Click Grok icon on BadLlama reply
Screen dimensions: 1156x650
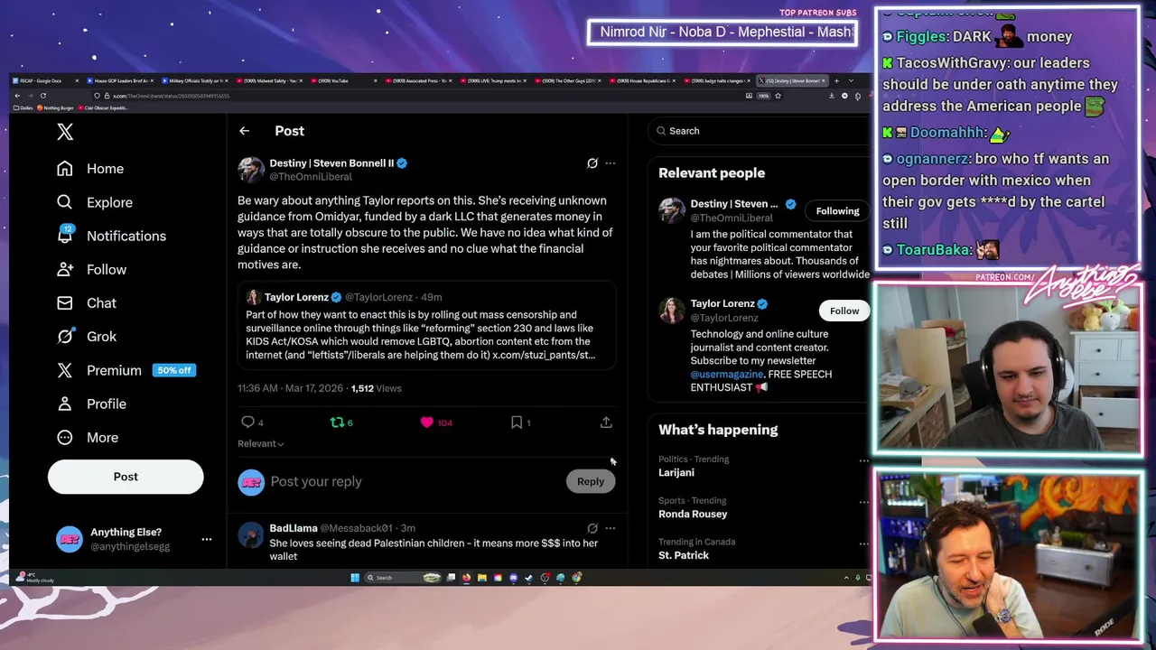pos(592,528)
